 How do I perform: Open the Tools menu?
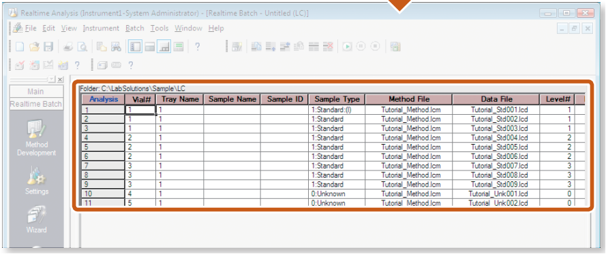point(160,28)
